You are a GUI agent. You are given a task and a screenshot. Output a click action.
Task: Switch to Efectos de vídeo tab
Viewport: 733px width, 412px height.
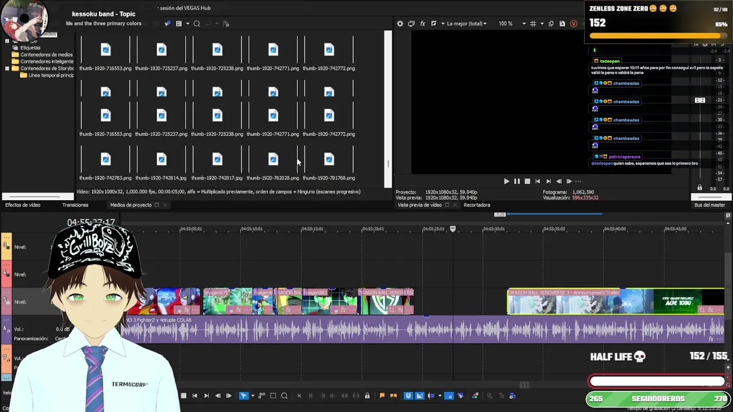click(22, 205)
